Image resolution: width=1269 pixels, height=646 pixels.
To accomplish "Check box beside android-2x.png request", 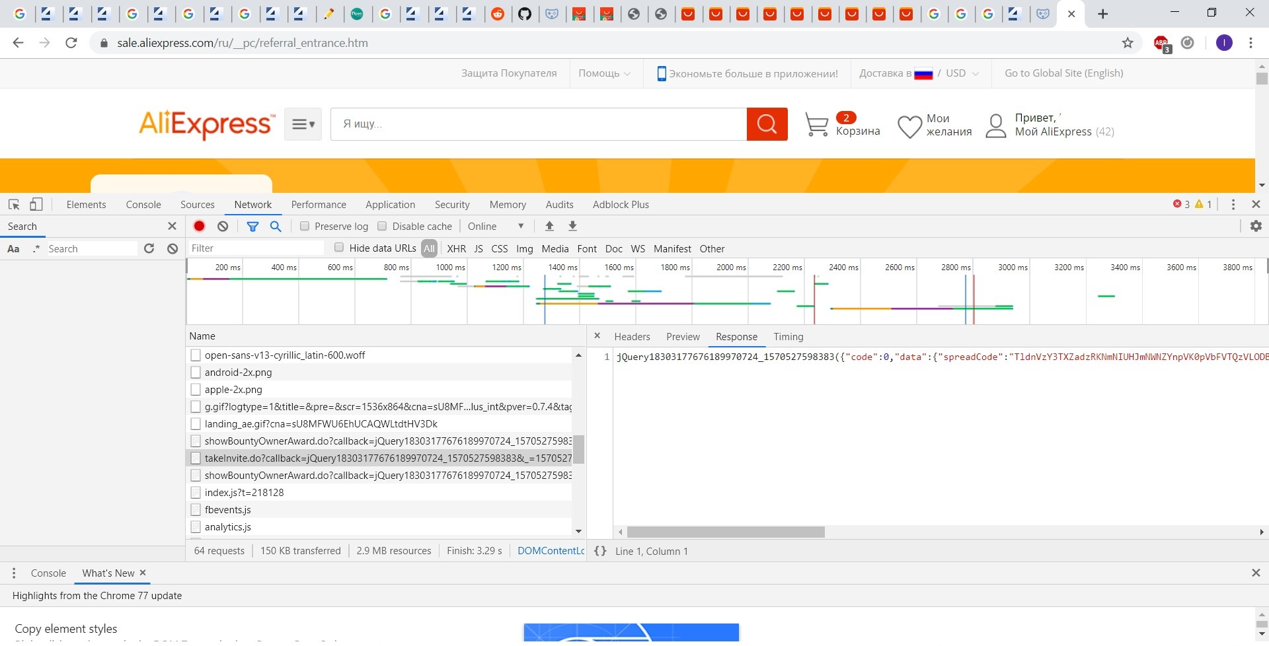I will coord(196,373).
